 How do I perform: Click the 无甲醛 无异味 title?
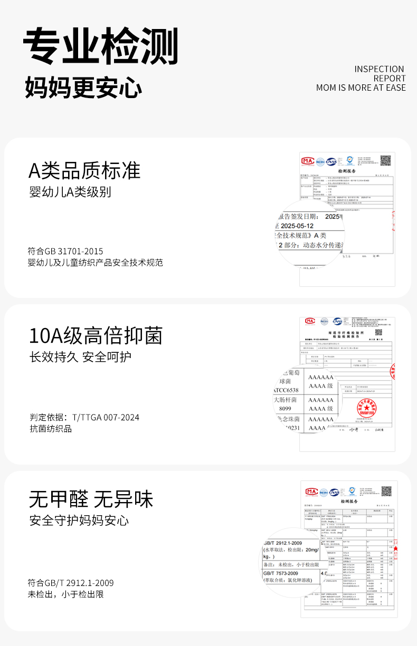pos(91,499)
